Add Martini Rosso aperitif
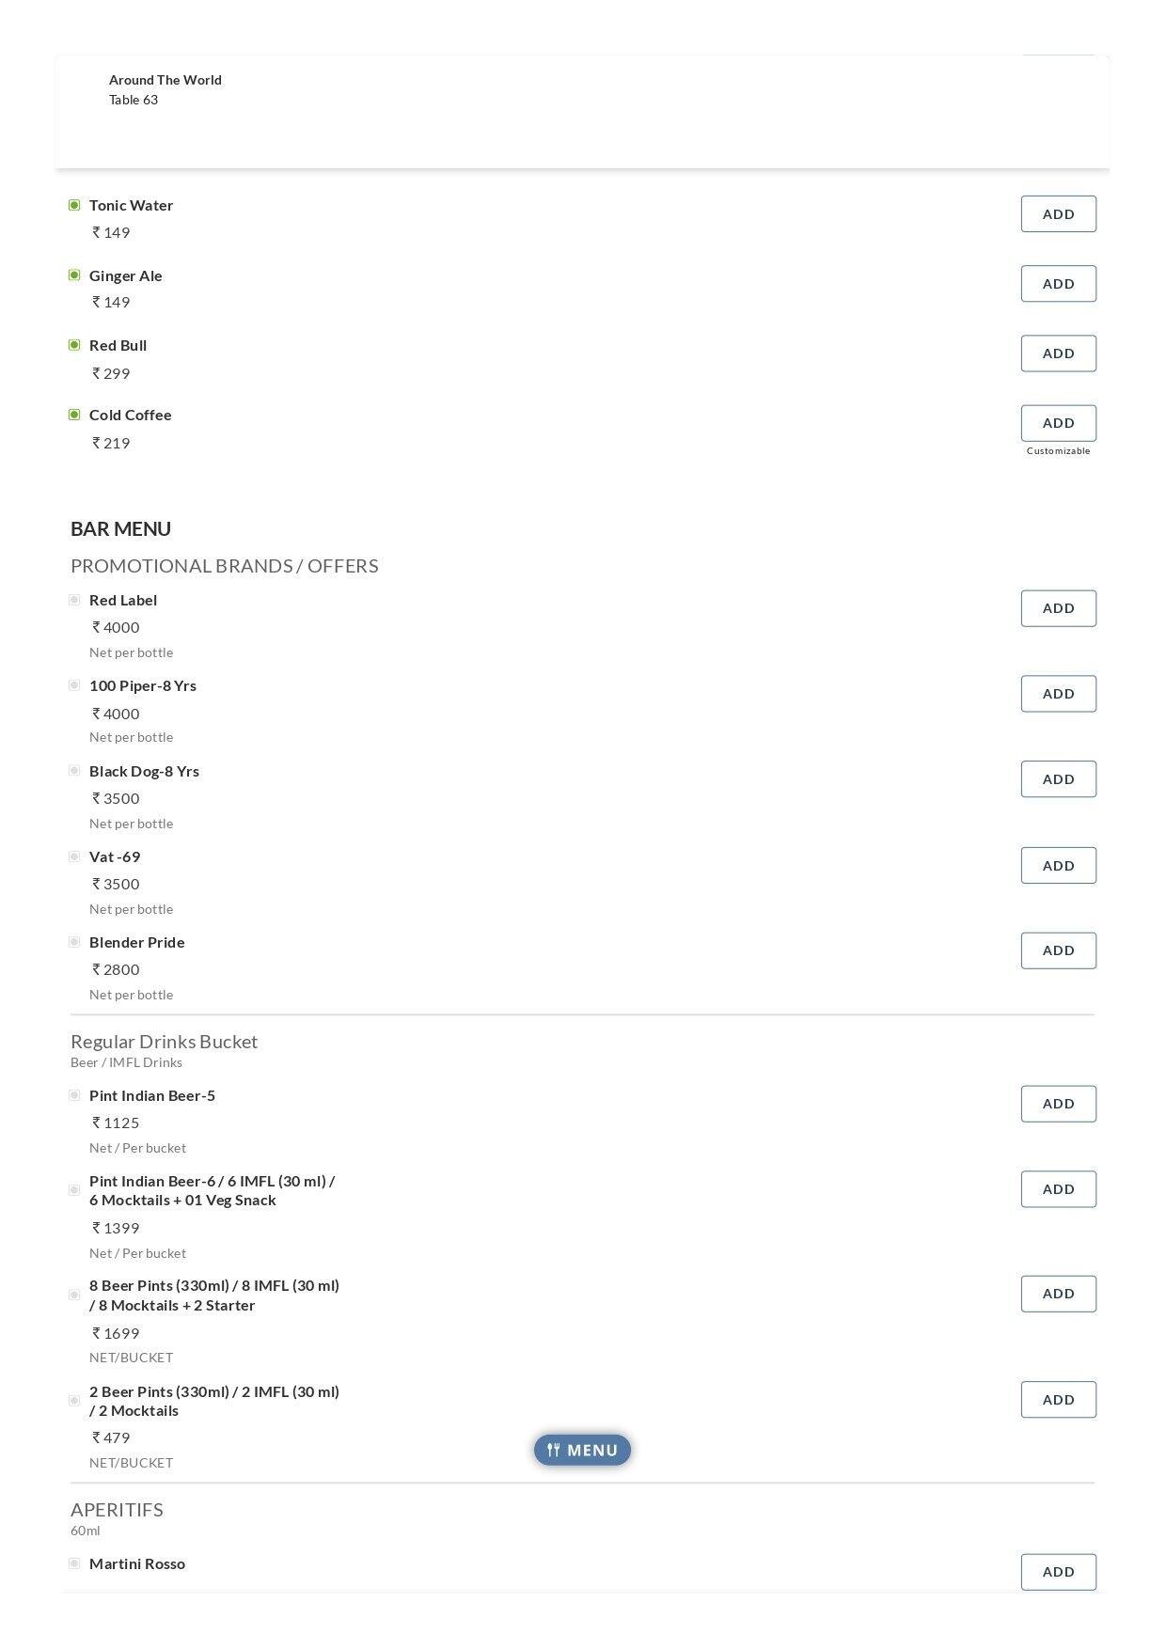Image resolution: width=1166 pixels, height=1649 pixels. coord(1059,1572)
